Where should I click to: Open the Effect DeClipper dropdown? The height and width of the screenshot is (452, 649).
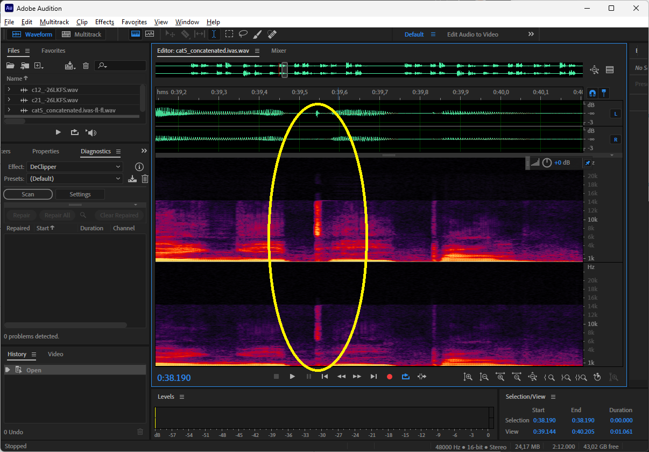point(75,167)
